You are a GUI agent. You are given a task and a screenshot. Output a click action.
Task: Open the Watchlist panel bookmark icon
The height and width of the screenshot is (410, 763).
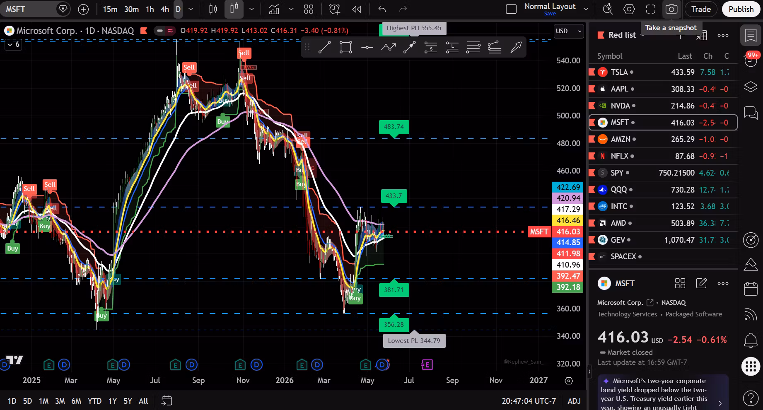(751, 35)
